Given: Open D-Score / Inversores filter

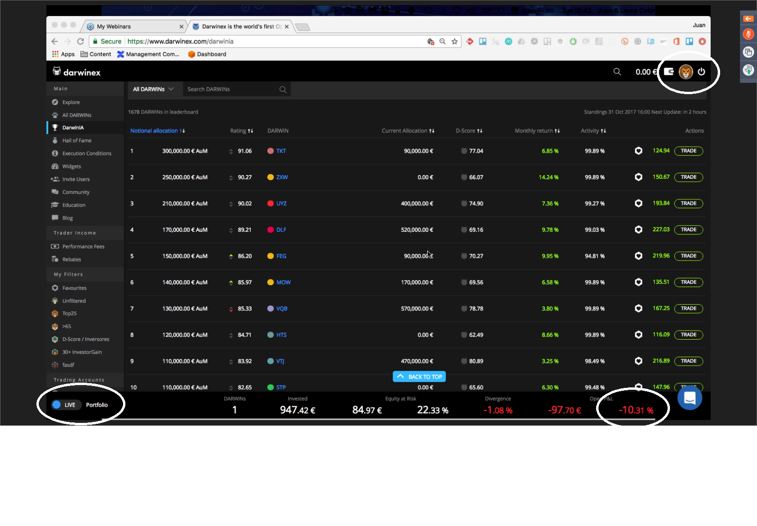Looking at the screenshot, I should (x=85, y=339).
